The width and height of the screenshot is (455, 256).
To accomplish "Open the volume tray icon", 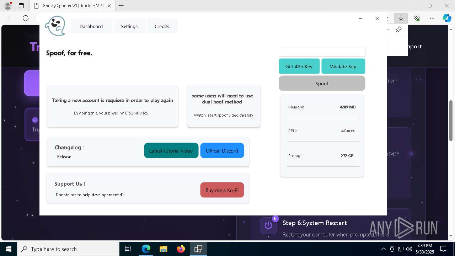I will (409, 249).
